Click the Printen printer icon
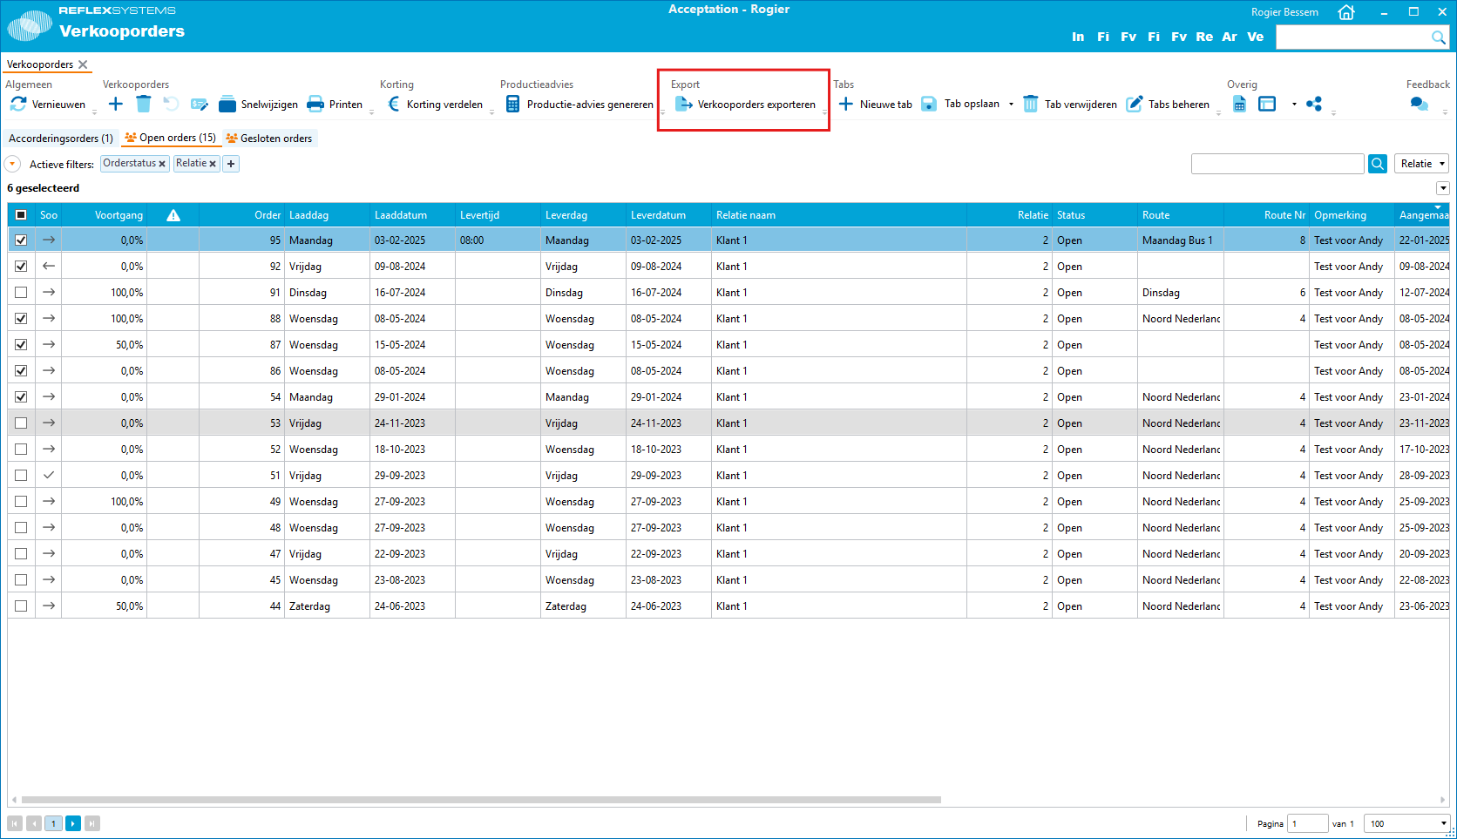The height and width of the screenshot is (839, 1457). coord(315,105)
